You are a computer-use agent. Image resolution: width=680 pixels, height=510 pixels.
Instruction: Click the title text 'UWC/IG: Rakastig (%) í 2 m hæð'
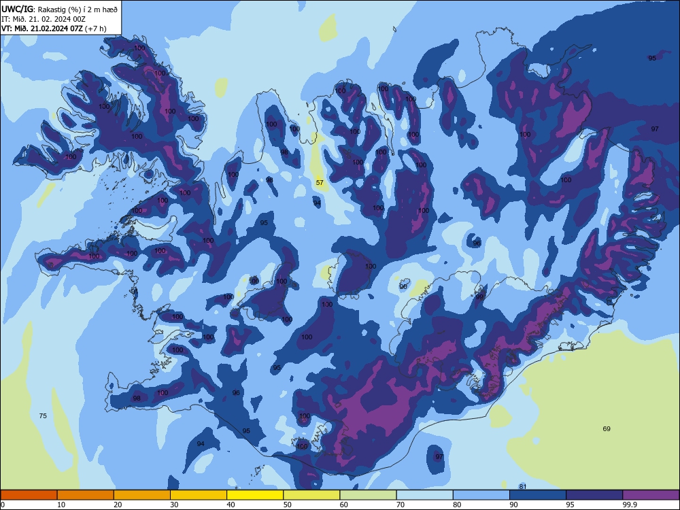59,9
